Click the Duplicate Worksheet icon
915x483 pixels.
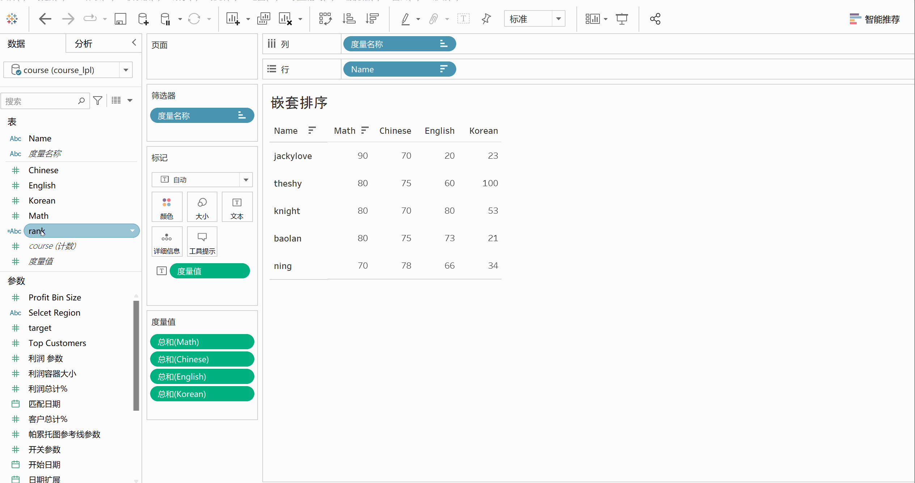[x=263, y=19]
